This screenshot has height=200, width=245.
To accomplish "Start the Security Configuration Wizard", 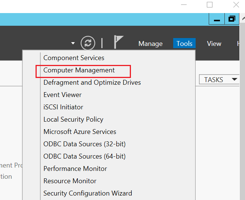I will pyautogui.click(x=88, y=193).
